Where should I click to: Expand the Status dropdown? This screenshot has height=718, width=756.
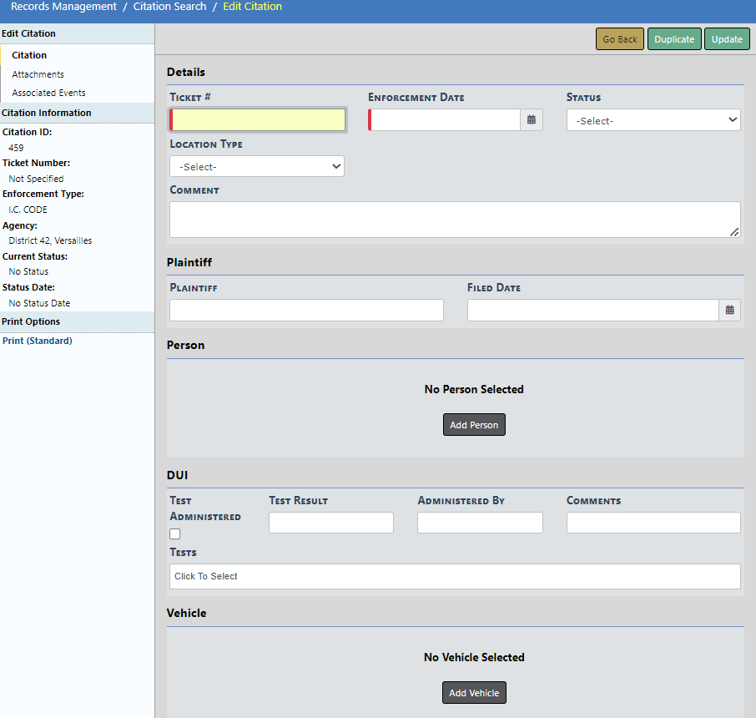(653, 120)
